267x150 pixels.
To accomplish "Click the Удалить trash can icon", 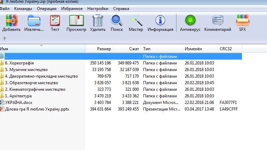I will pos(98,20).
